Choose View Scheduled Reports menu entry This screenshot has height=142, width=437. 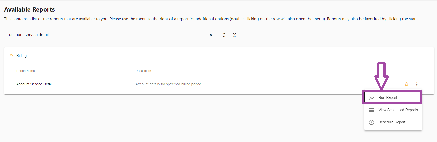(x=398, y=110)
